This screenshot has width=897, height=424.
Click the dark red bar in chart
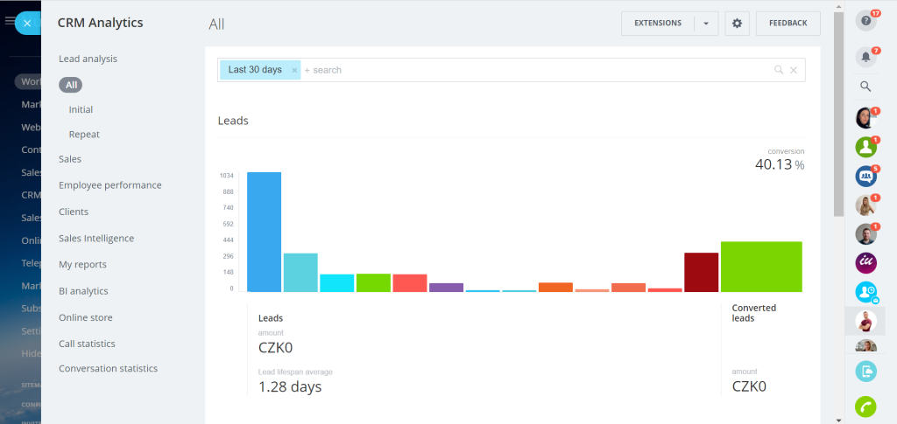click(x=701, y=272)
